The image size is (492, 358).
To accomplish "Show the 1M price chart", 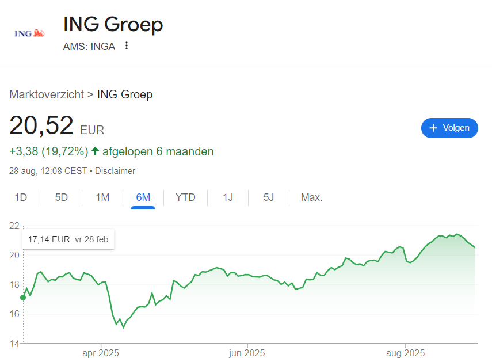I will (x=102, y=197).
